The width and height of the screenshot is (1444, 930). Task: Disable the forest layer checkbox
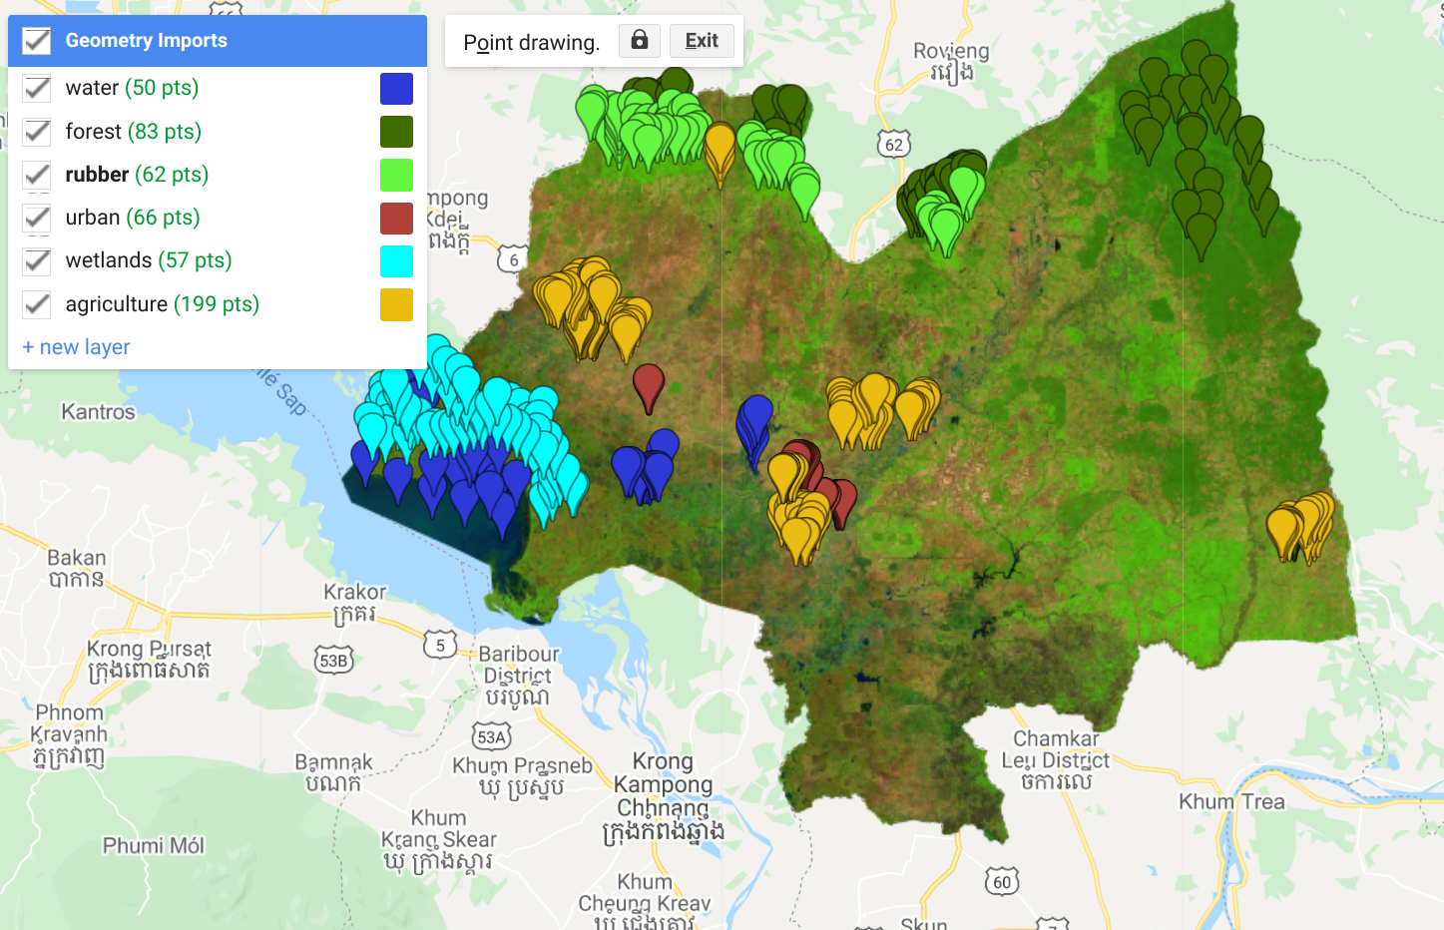[x=36, y=131]
